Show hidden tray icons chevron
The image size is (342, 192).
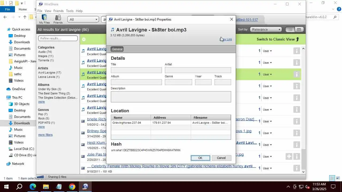click(288, 187)
